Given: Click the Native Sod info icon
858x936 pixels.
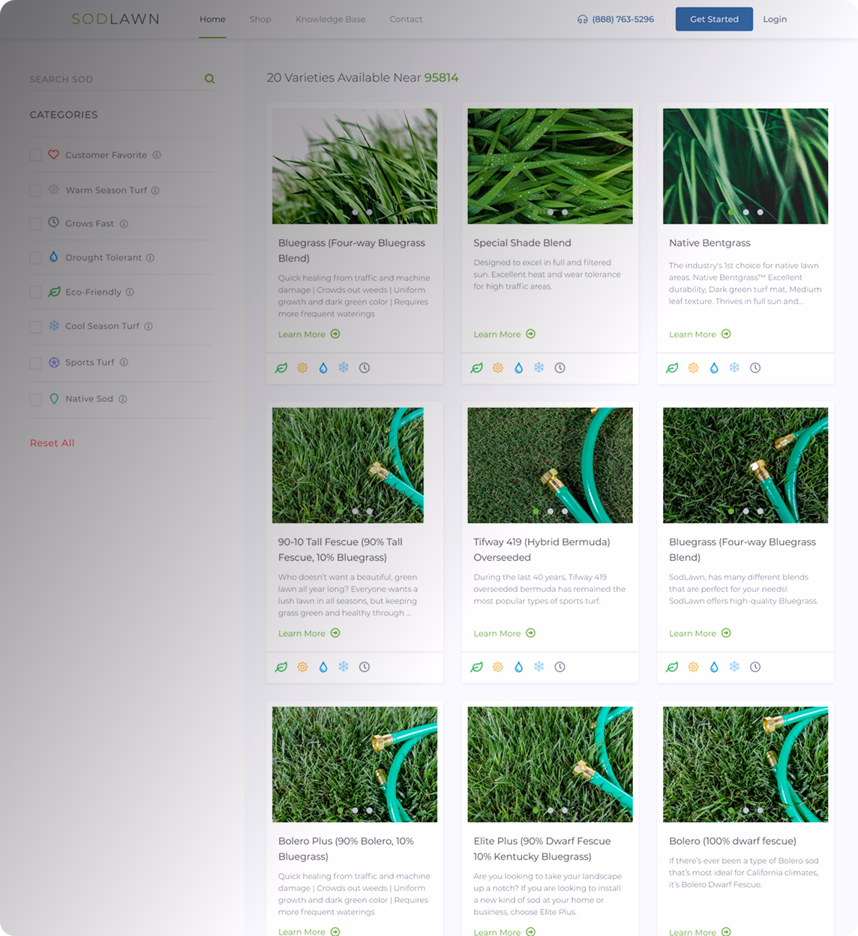Looking at the screenshot, I should [123, 399].
